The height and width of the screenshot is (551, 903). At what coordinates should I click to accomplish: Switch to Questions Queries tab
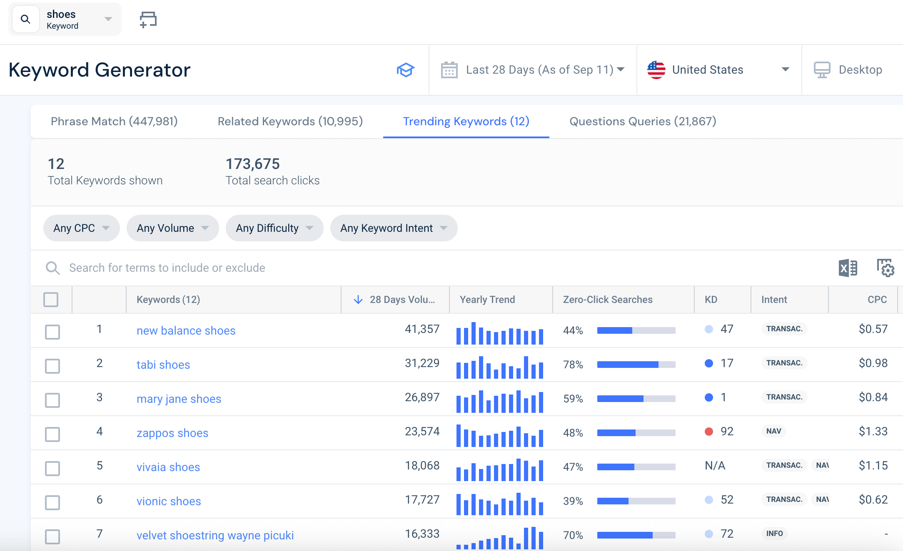point(643,122)
